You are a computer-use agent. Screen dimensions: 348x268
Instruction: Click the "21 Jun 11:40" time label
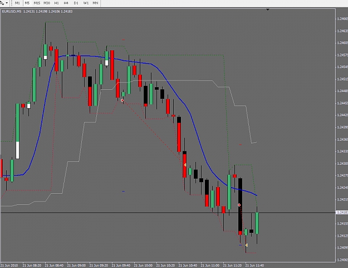(254, 266)
